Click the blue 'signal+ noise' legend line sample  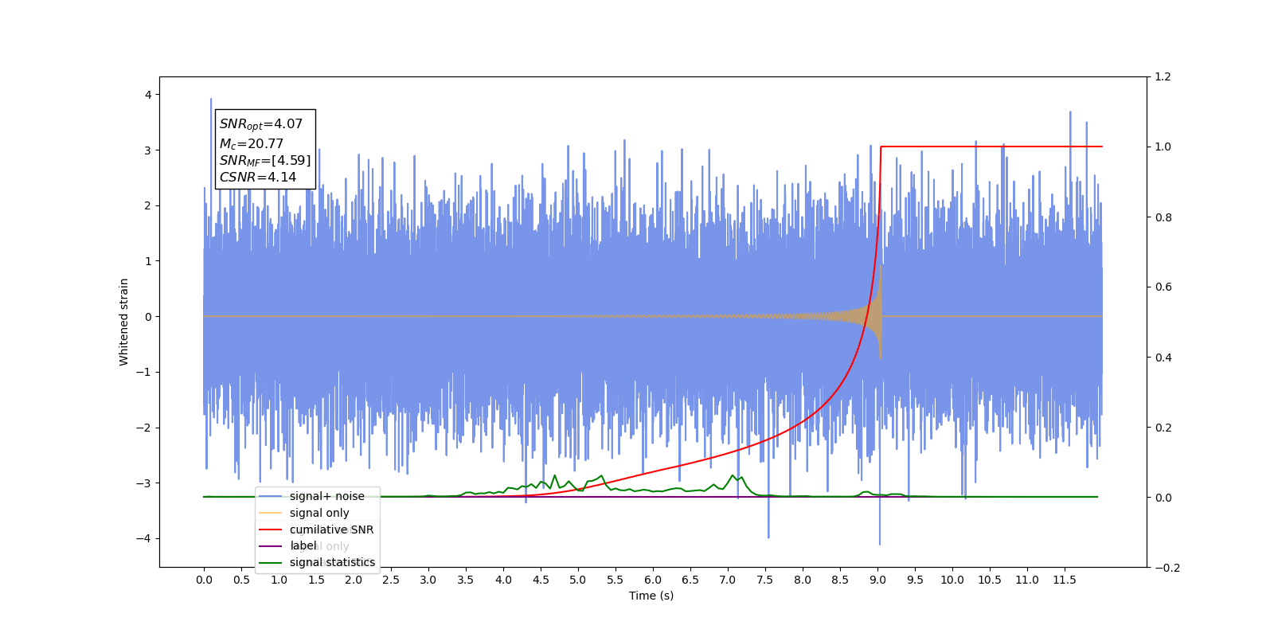pos(271,496)
